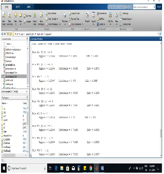Click the back arrow in address bar

[2, 34]
